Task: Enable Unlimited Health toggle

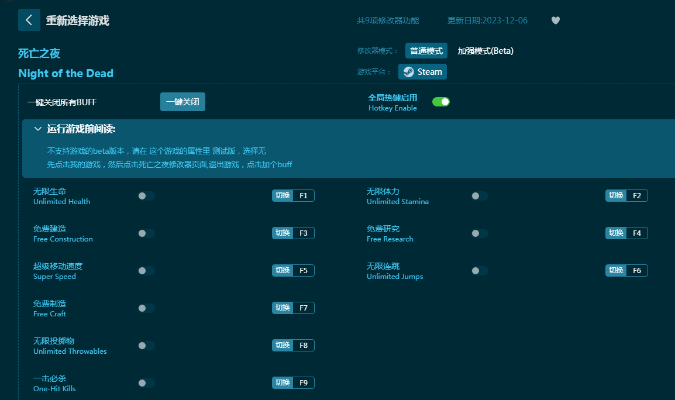Action: coord(146,196)
